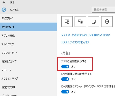
Task: Select the connect devices quick action tile
Action: click(x=80, y=22)
